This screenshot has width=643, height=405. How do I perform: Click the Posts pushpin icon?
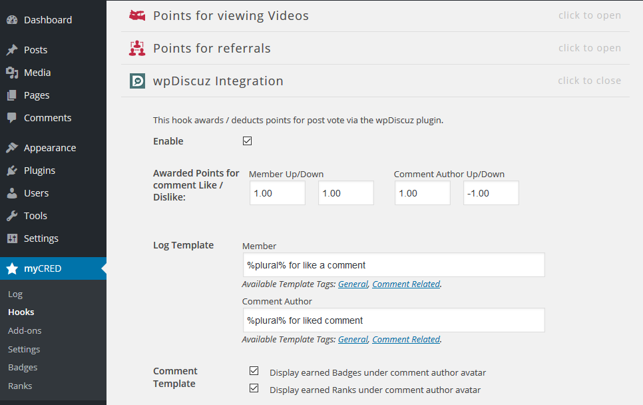point(12,50)
